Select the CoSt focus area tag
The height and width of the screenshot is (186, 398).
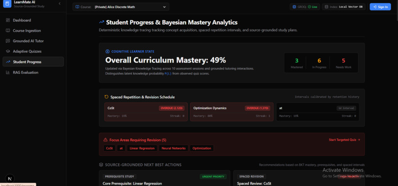[110, 148]
